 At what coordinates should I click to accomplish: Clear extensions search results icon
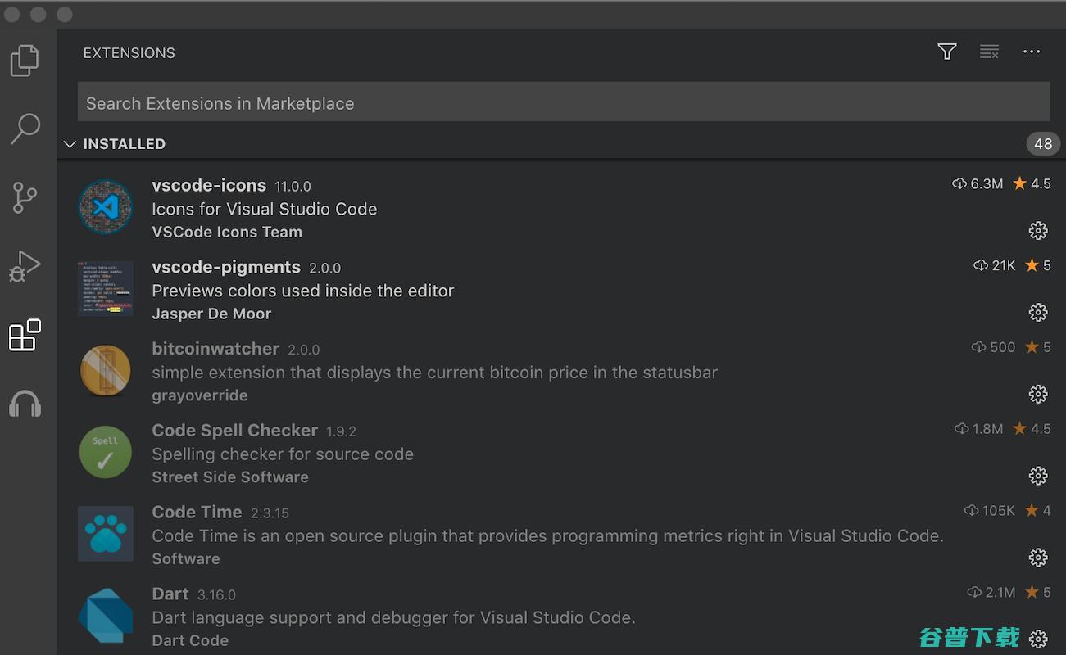(x=989, y=52)
